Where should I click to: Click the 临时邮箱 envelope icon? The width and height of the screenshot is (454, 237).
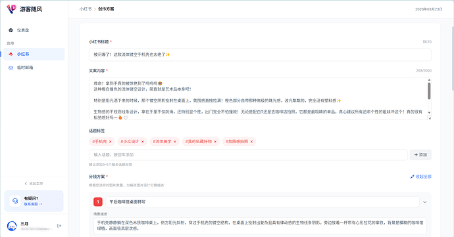click(x=11, y=68)
